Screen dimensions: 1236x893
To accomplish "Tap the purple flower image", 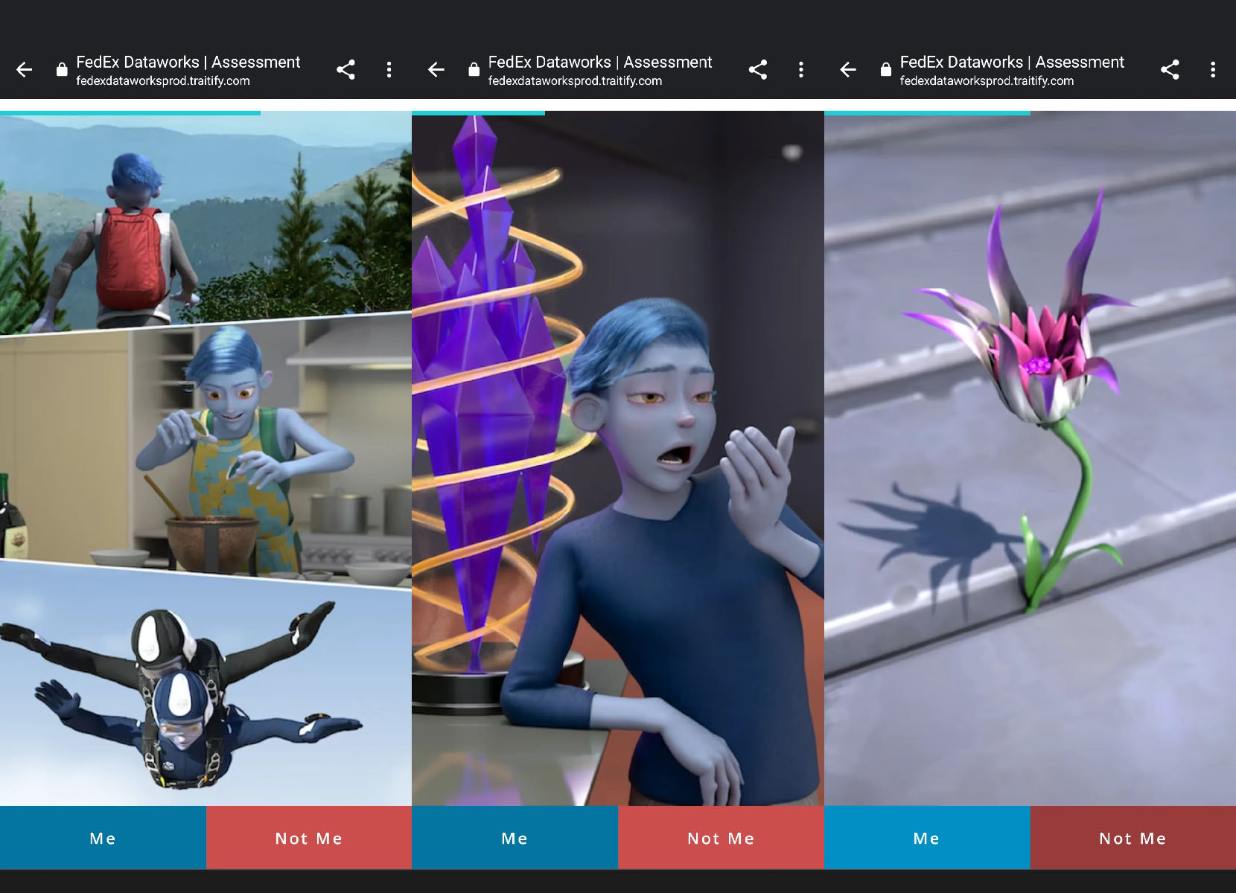I will click(x=1030, y=460).
